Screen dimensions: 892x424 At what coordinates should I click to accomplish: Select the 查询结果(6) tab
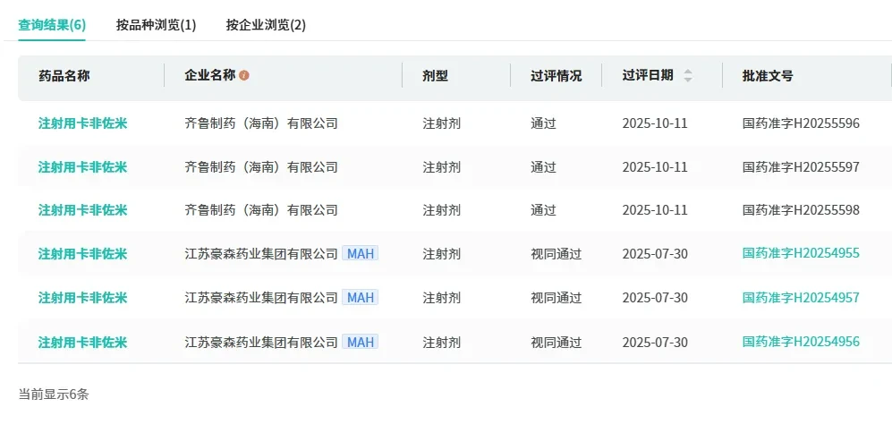point(52,25)
